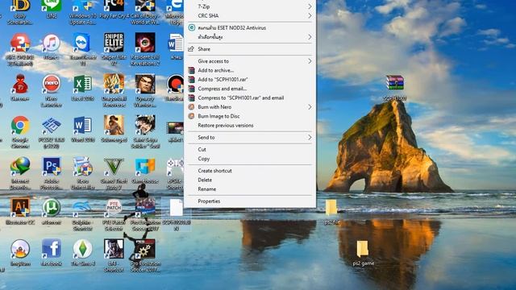
Task: Expand the CRC SHA submenu arrow
Action: click(x=310, y=16)
